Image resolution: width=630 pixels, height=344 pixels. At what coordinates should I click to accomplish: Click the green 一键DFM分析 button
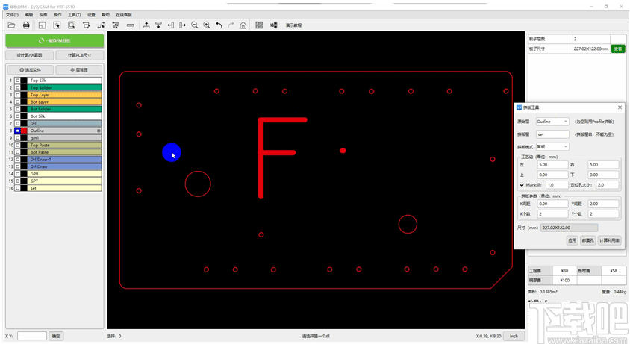pos(54,40)
